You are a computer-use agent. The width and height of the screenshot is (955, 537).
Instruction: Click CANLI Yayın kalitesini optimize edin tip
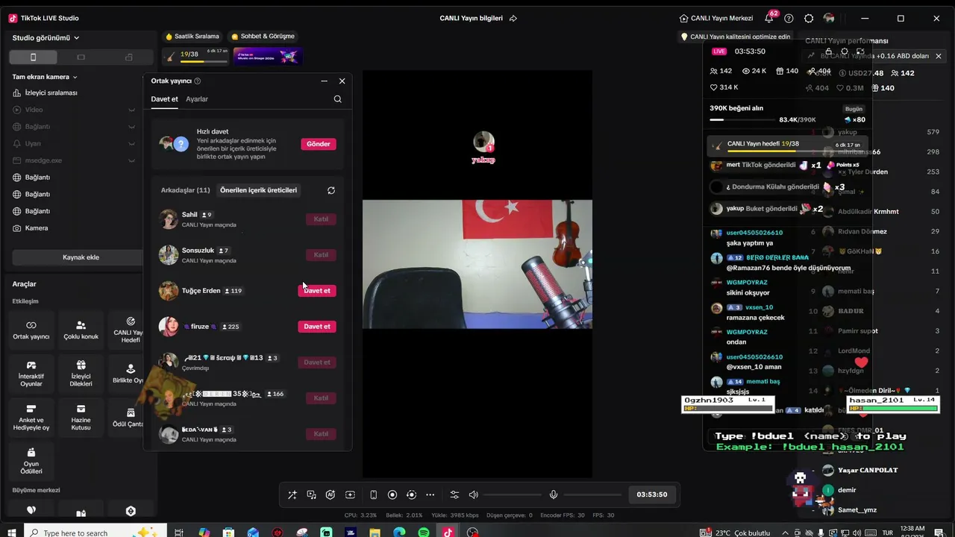(736, 37)
